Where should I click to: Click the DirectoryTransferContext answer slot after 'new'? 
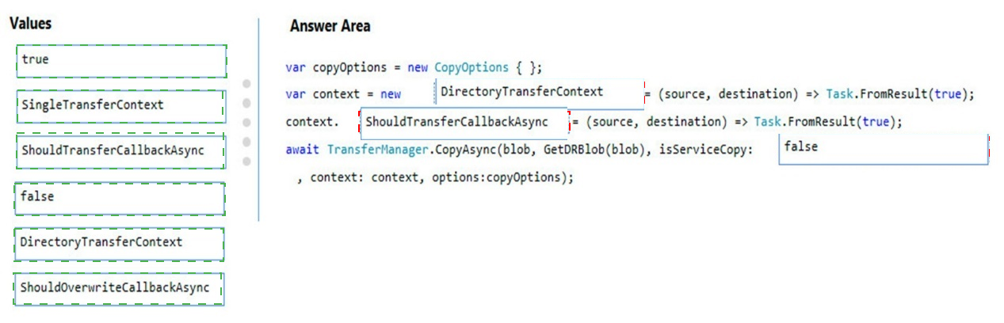click(539, 93)
